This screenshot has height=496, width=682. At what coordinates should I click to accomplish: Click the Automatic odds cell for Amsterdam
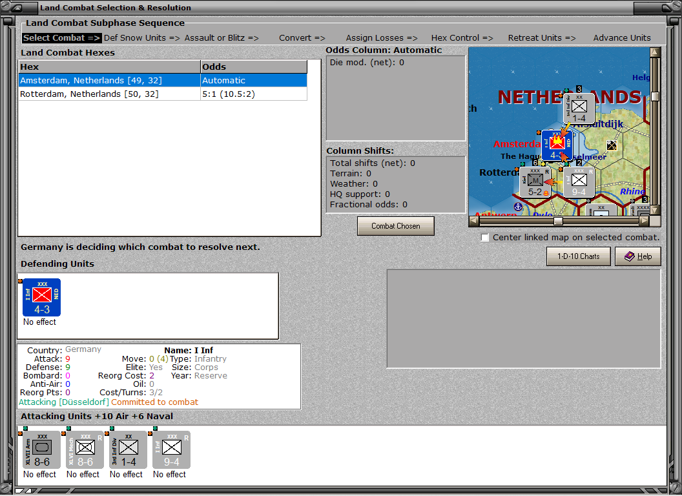pos(254,81)
